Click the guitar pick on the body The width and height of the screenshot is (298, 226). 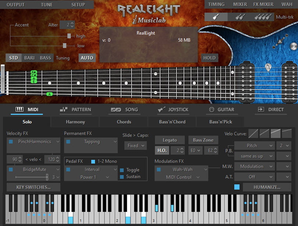268,67
